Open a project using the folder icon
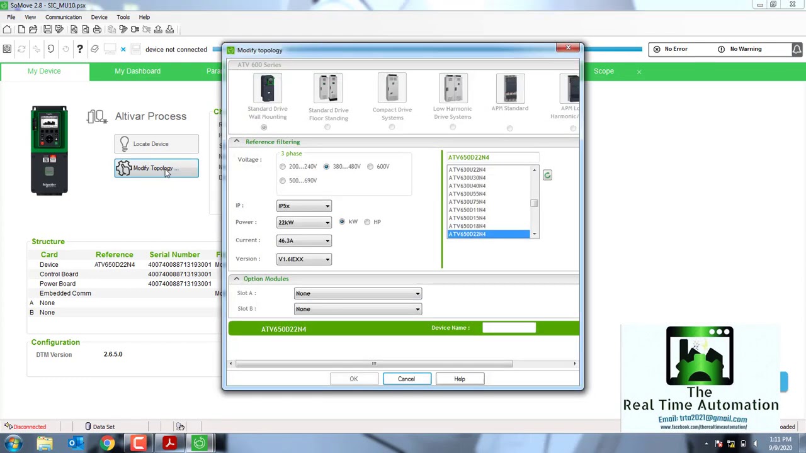 click(x=33, y=30)
